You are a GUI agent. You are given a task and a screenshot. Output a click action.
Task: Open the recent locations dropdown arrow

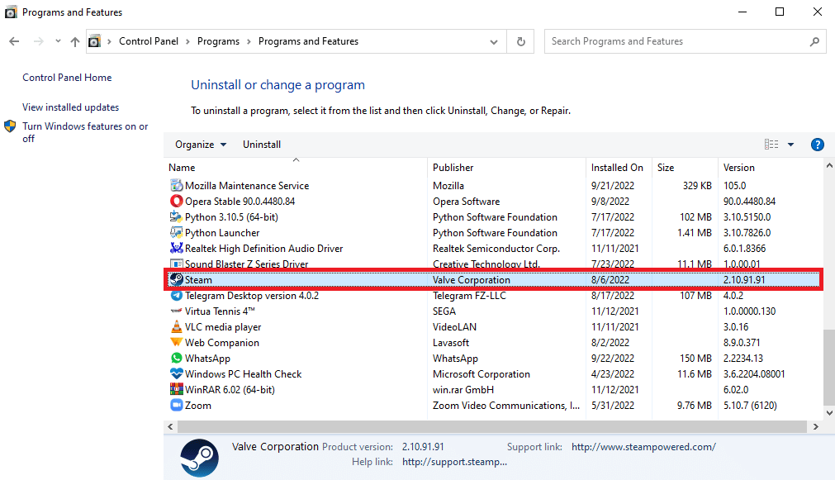[x=58, y=41]
